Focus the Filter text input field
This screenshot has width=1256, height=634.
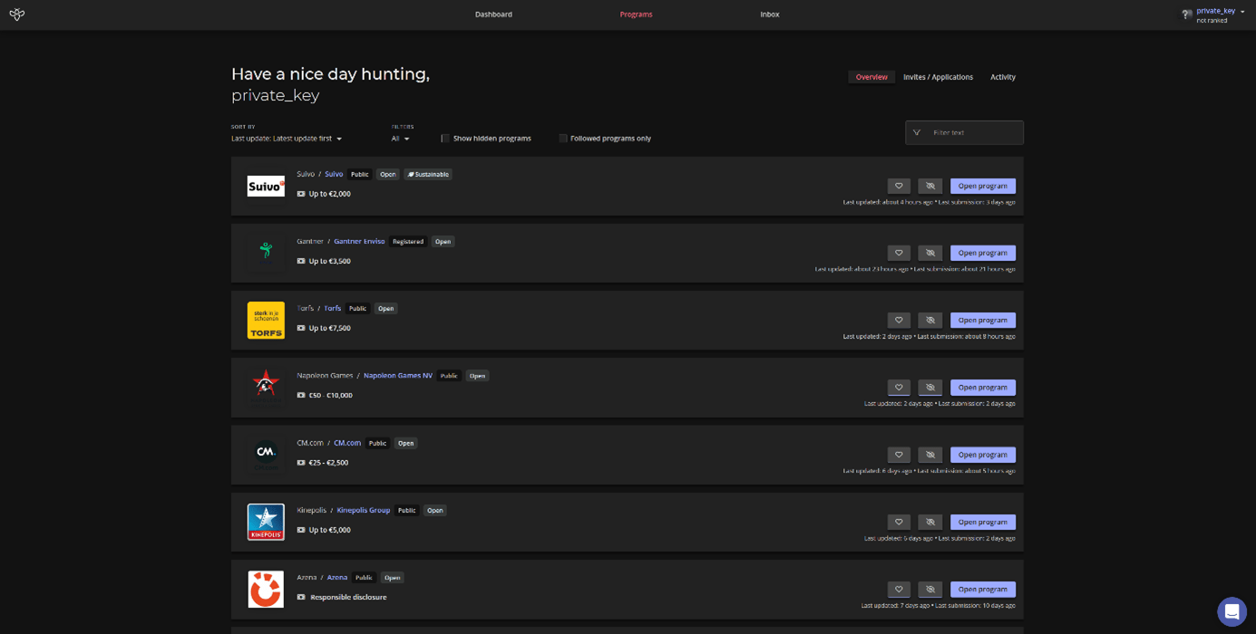tap(974, 132)
